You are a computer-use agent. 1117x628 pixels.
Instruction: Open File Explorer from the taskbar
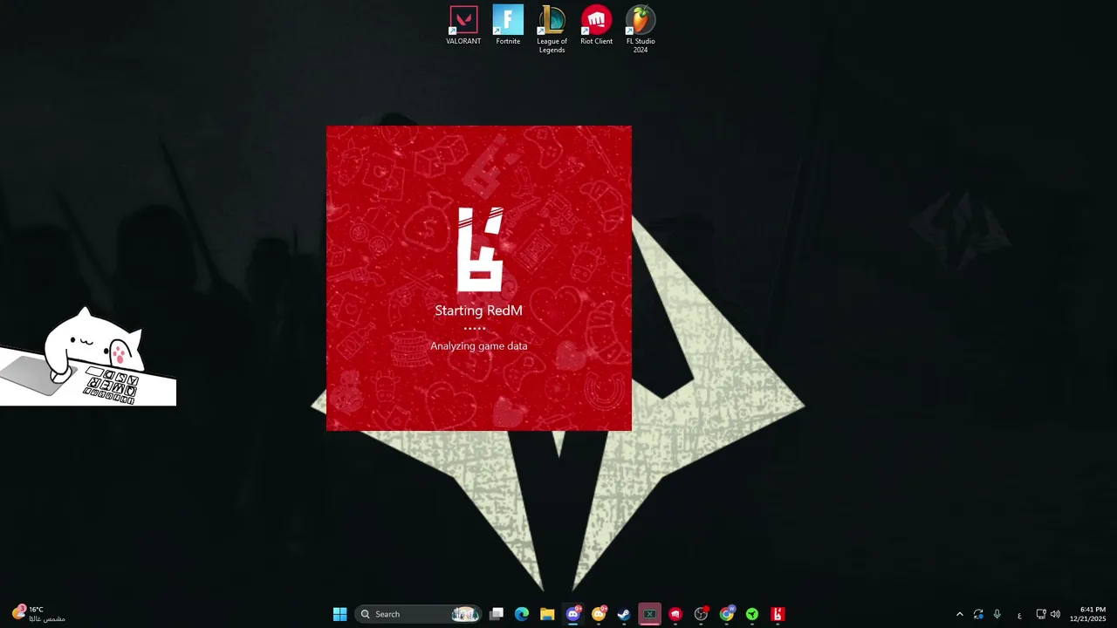(547, 614)
